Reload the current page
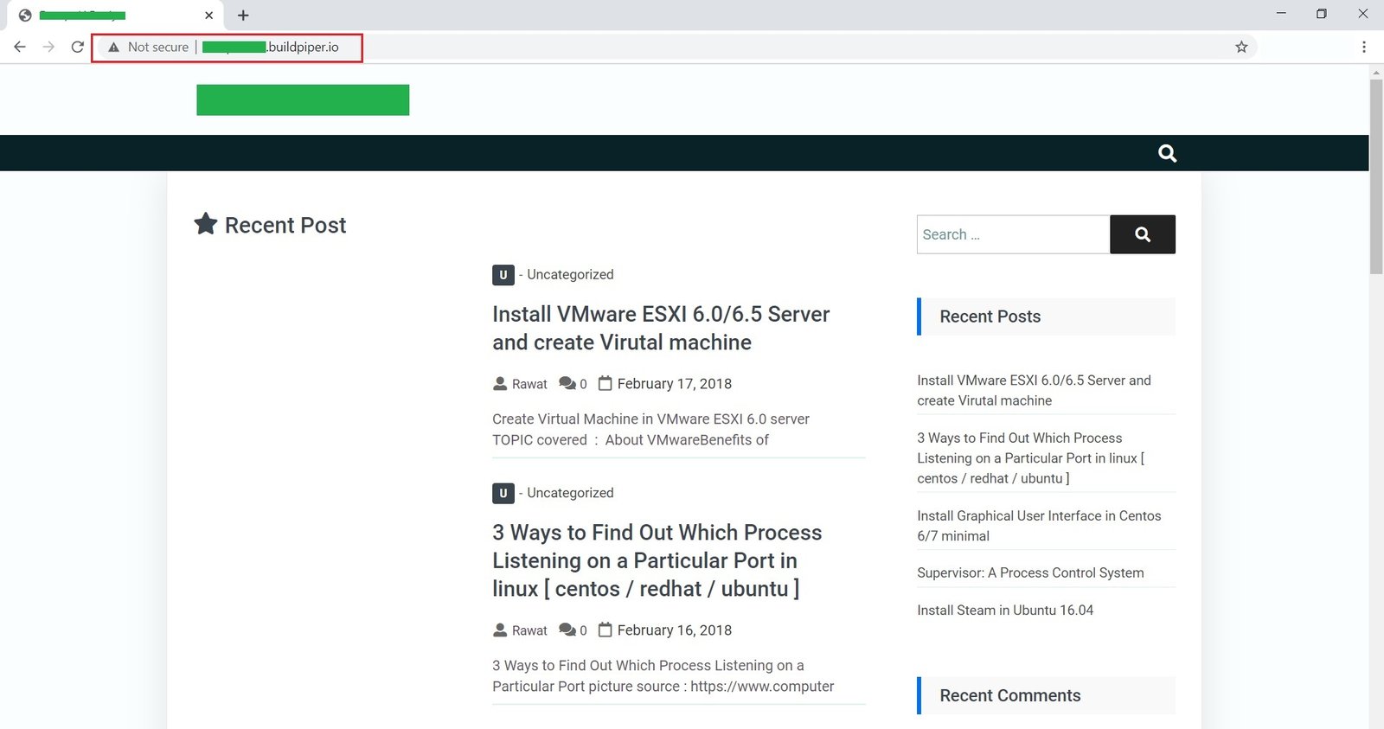The image size is (1384, 729). [78, 47]
